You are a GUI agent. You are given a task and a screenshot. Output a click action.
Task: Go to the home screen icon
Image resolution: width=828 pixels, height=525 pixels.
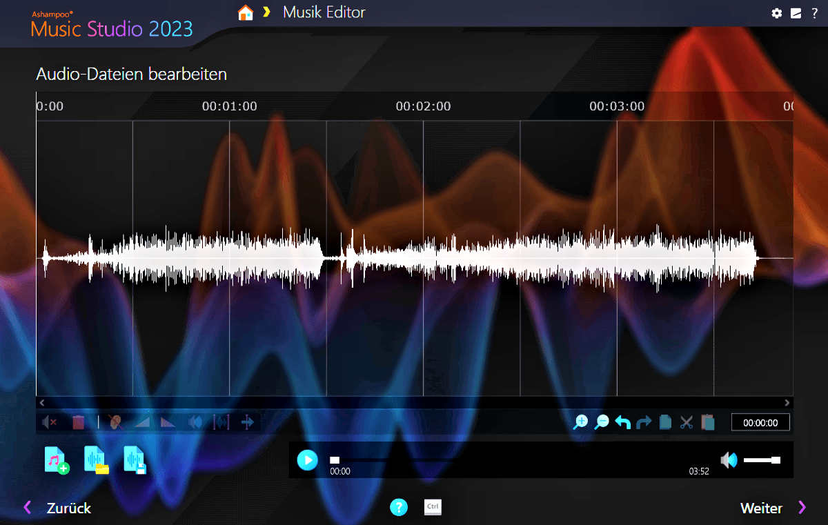click(x=245, y=13)
